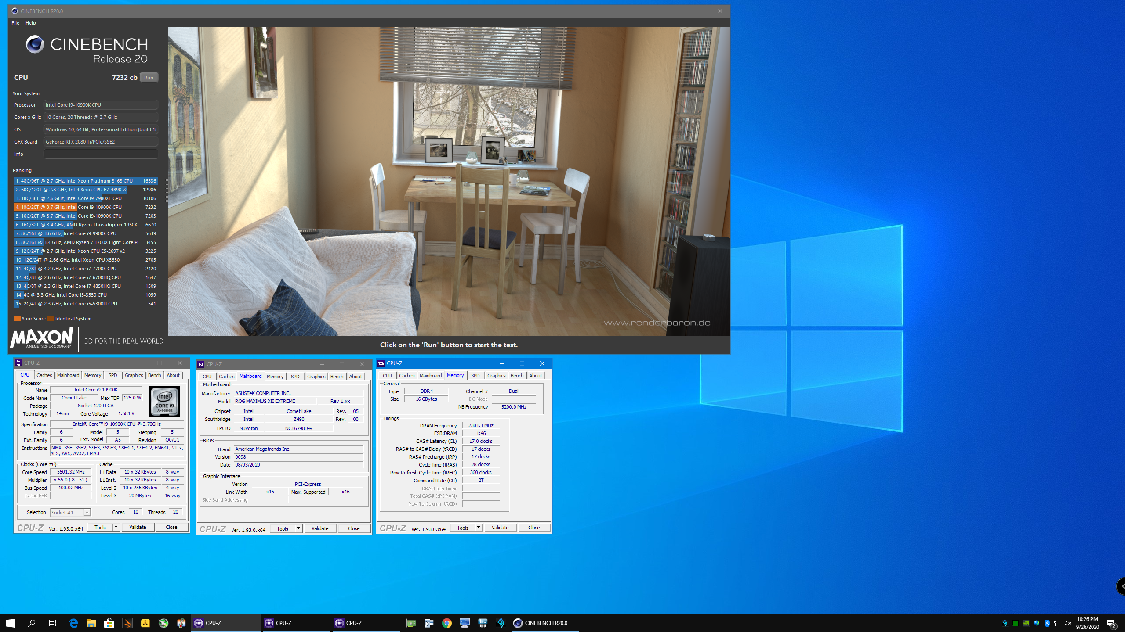The width and height of the screenshot is (1125, 632).
Task: Switch to CINEBENCH R20.0 in the taskbar
Action: coord(545,623)
